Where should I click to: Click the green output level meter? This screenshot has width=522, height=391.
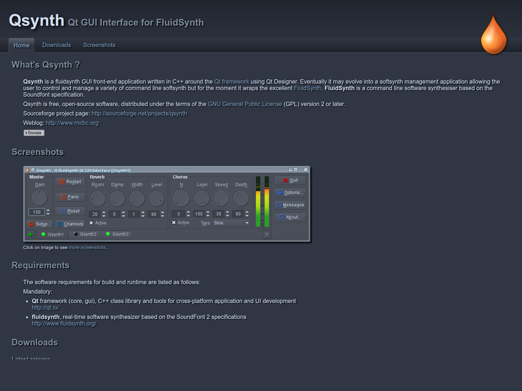coord(262,202)
